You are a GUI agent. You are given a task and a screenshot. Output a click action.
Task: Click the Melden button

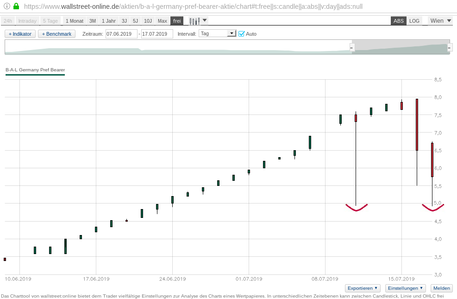[441, 288]
